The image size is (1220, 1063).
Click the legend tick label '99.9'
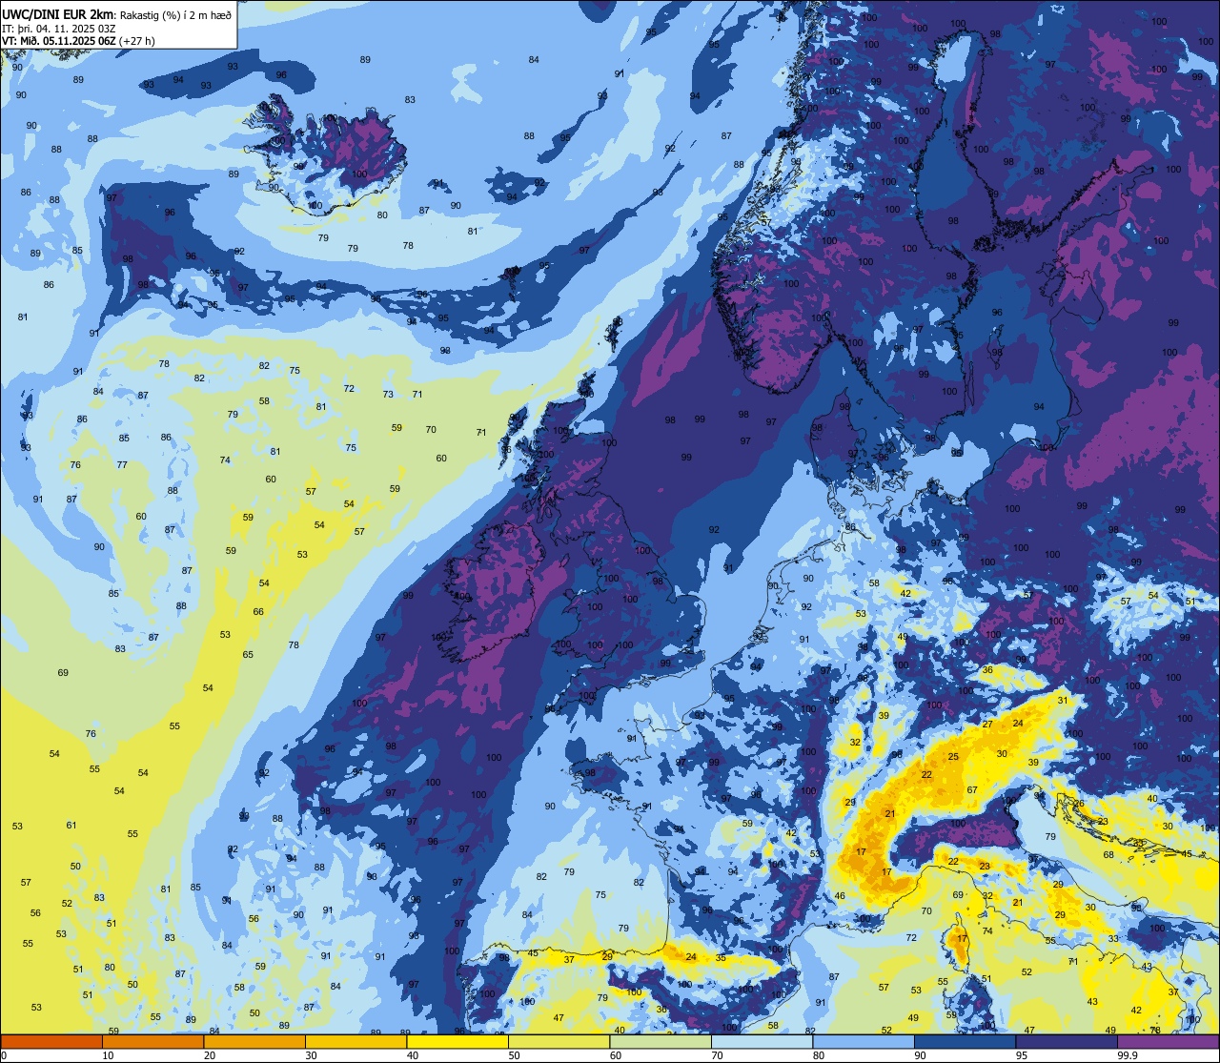1128,1055
